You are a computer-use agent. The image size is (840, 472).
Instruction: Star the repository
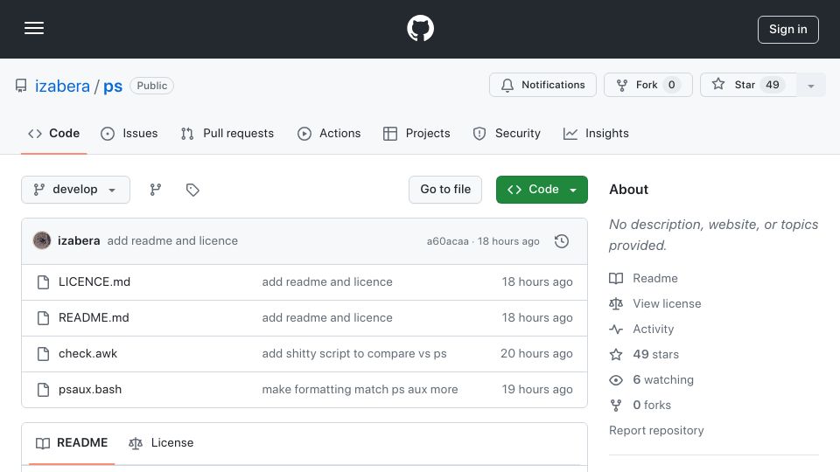pyautogui.click(x=748, y=85)
